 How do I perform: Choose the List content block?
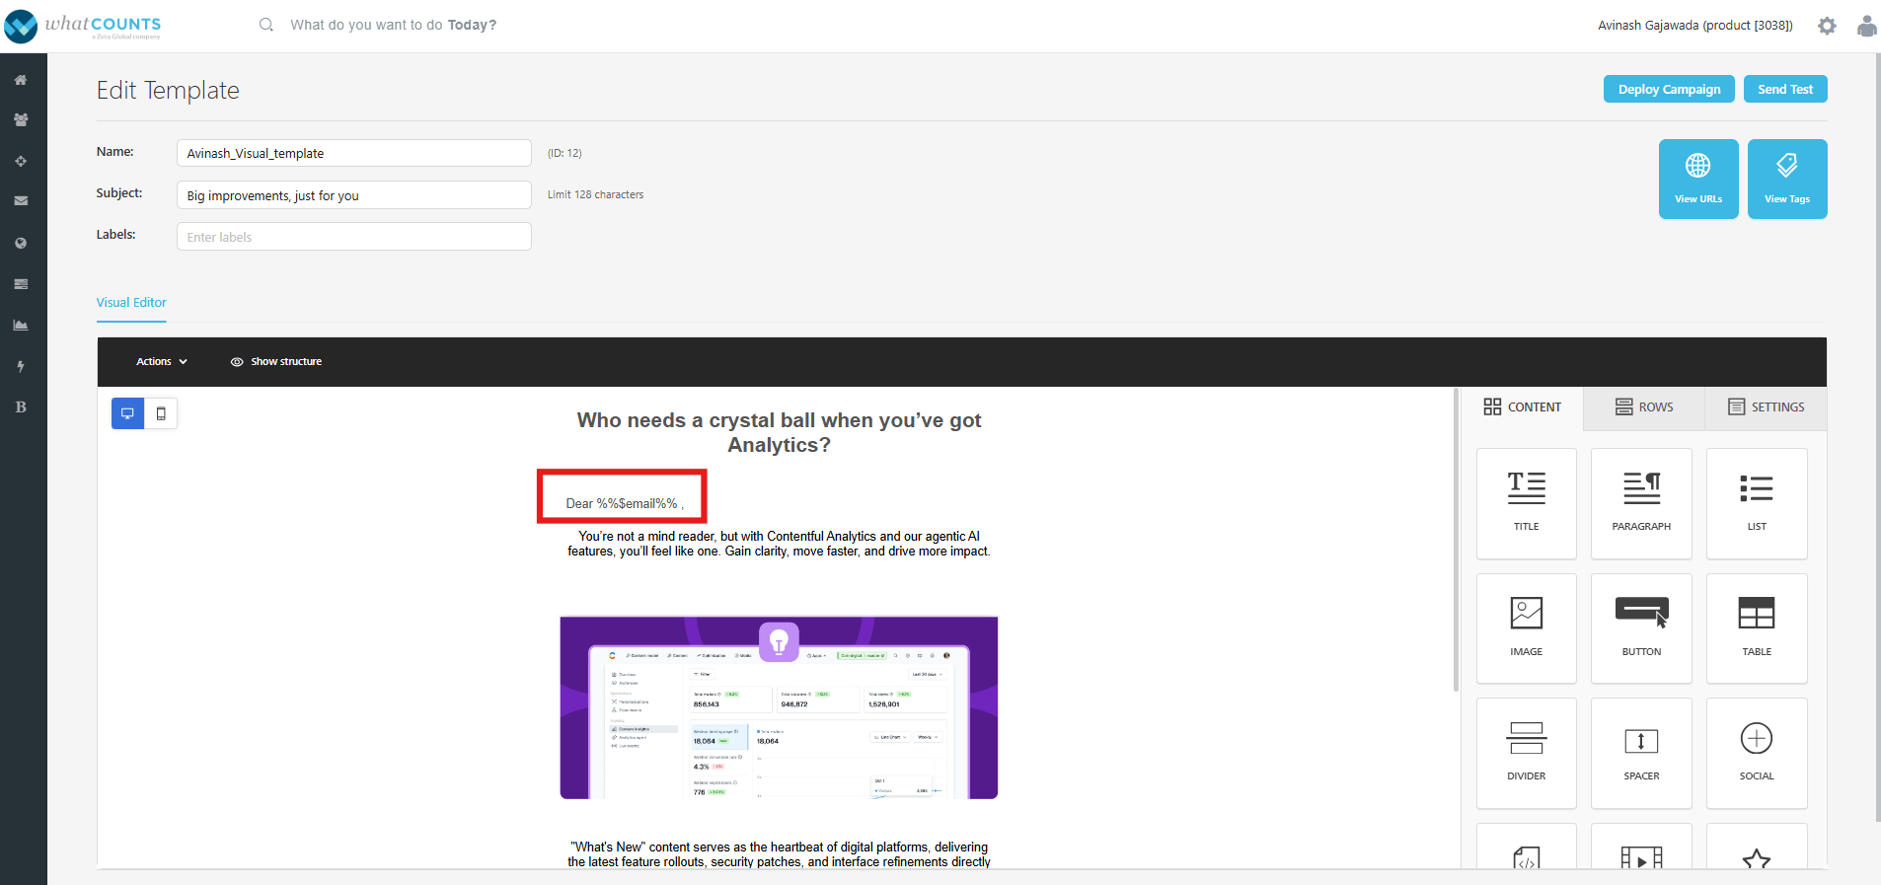pos(1757,503)
